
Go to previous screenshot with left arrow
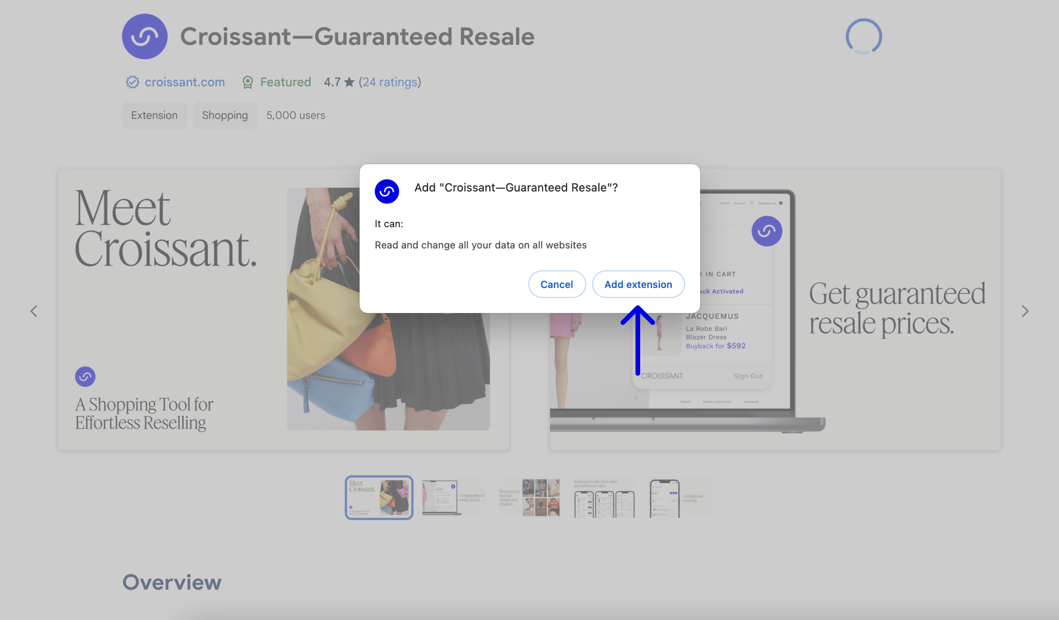[34, 311]
